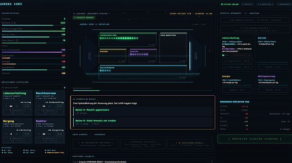Viewport: 292px width, 163px height.
Task: Choose Option B: Schub drosseln und treiben
Action: [x=143, y=122]
